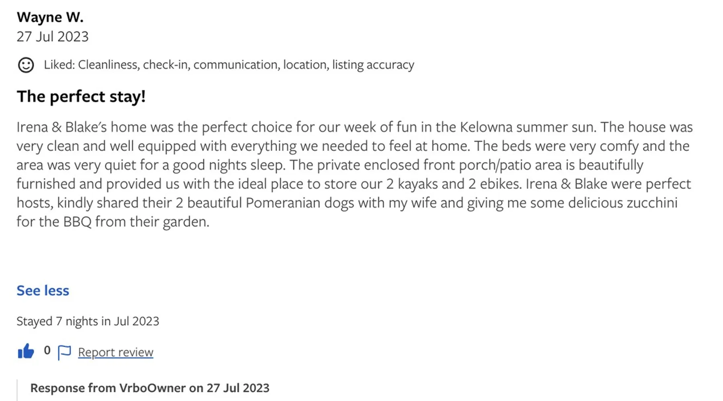The width and height of the screenshot is (723, 401).
Task: Click the word Cleanliness in the Liked line
Action: pos(108,65)
